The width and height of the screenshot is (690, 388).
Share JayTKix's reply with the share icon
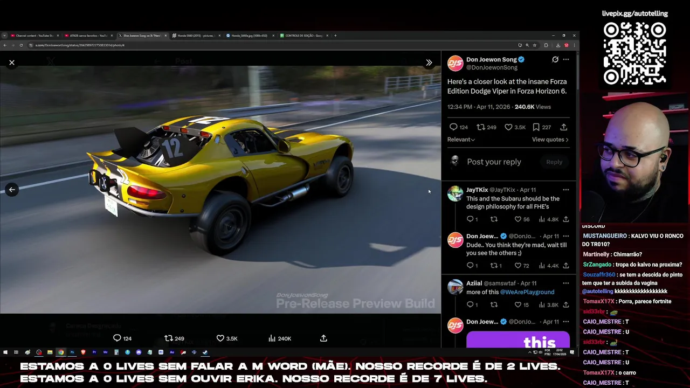(x=565, y=219)
